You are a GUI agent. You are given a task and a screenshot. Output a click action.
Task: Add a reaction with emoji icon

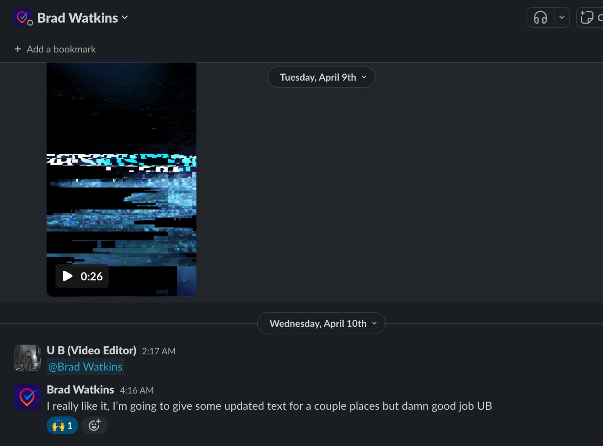[95, 426]
